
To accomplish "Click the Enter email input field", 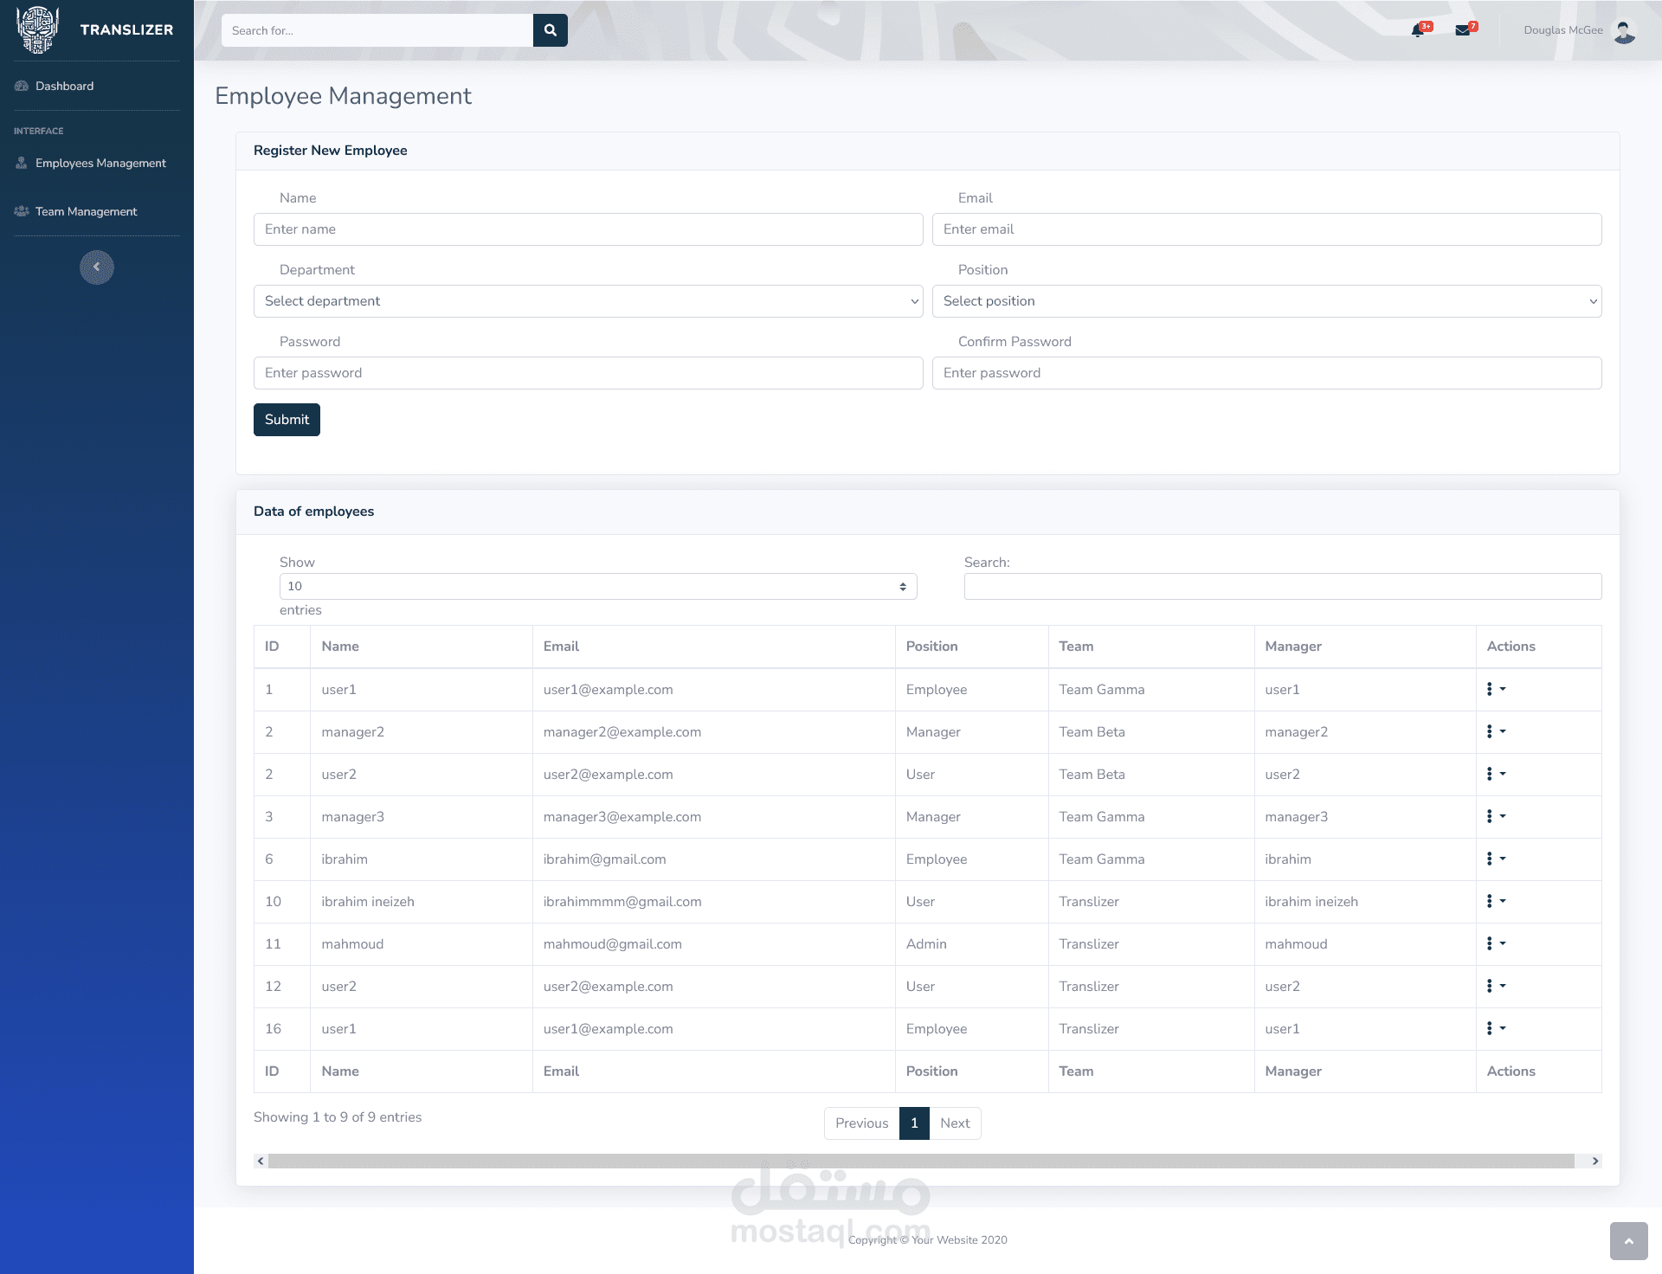I will point(1266,229).
